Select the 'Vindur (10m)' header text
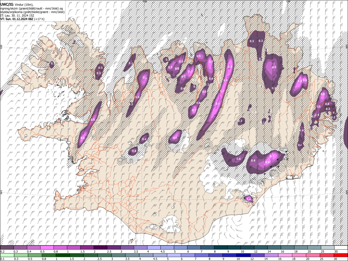348x261 pixels. (24, 5)
